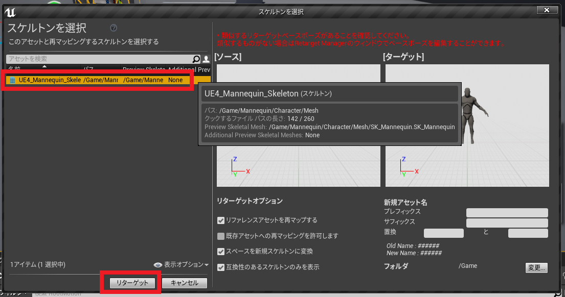
Task: Click the second 置換 field after と
Action: 528,233
